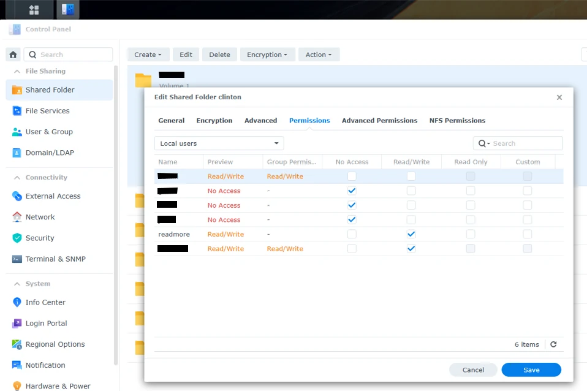This screenshot has height=391, width=587.
Task: Click the User & Group icon
Action: point(17,132)
